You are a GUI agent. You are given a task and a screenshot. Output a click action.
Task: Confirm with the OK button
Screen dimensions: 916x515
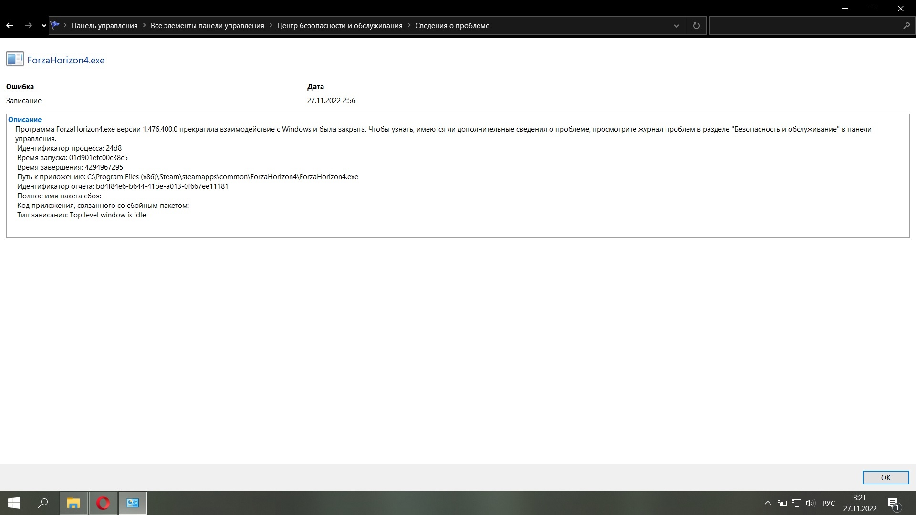(x=885, y=477)
